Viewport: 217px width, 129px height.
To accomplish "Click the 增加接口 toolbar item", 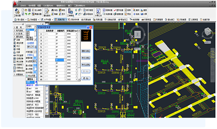I will coord(170,20).
